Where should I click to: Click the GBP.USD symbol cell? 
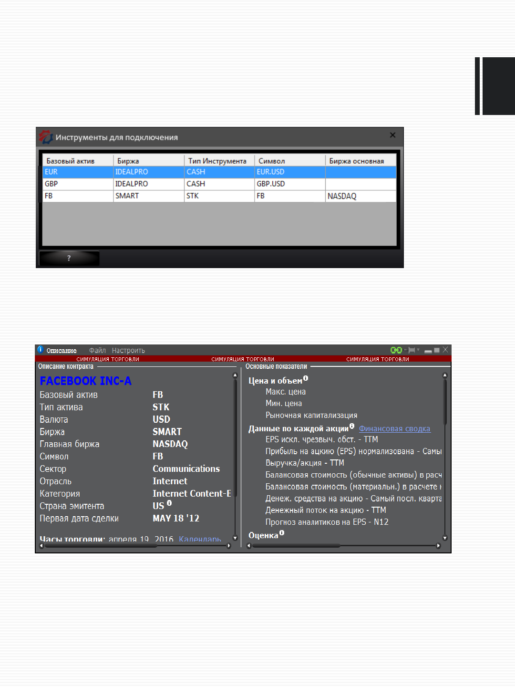click(x=290, y=184)
